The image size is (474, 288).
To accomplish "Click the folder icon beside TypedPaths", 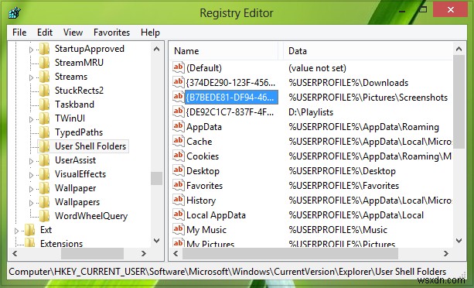I will (x=44, y=132).
